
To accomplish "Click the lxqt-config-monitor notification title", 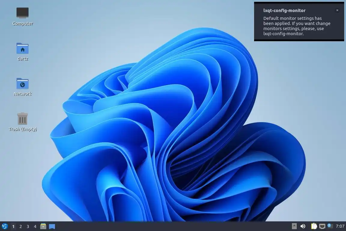I will (284, 11).
